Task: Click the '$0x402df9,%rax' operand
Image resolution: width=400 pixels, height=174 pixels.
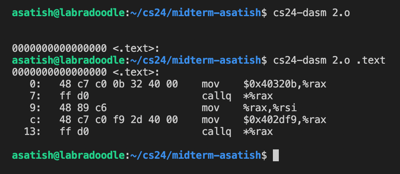Action: click(x=285, y=120)
